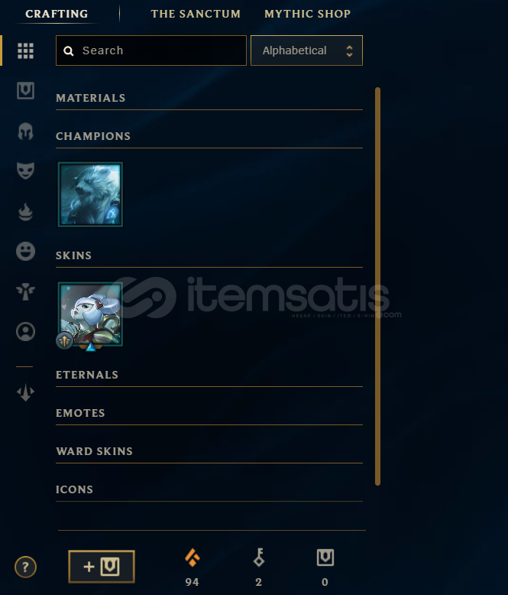Screen dimensions: 508x595
Task: Select the Volibear champion shard thumbnail
Action: [90, 195]
